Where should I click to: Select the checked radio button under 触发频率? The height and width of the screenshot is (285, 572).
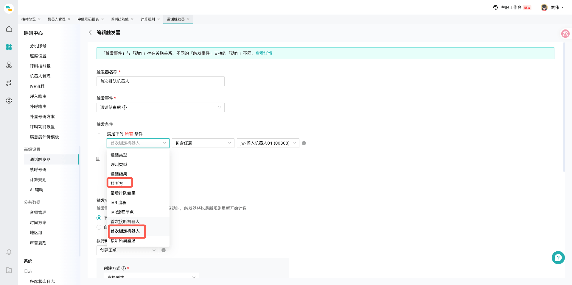tap(99, 218)
